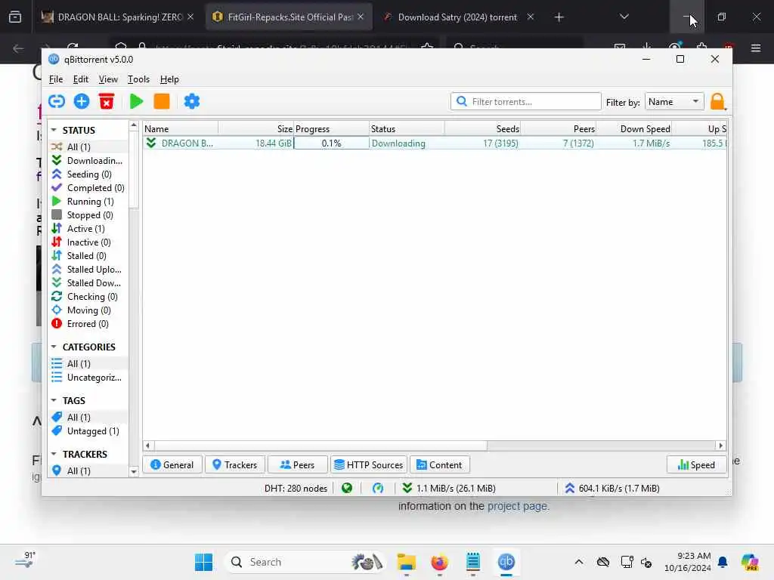This screenshot has width=774, height=580.
Task: Click the qBittorrent taskbar icon
Action: click(x=506, y=562)
